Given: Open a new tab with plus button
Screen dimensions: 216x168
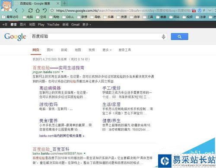Looking at the screenshot, I should click(x=64, y=3).
